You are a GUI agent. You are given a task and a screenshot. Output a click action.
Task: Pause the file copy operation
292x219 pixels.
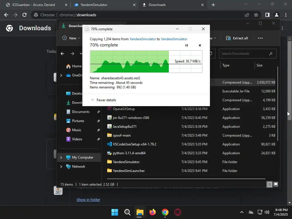[186, 45]
